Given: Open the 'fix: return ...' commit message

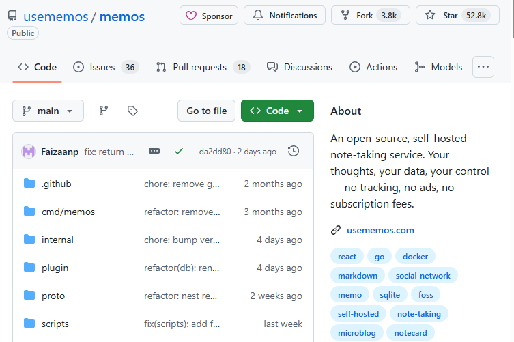Looking at the screenshot, I should (x=109, y=152).
